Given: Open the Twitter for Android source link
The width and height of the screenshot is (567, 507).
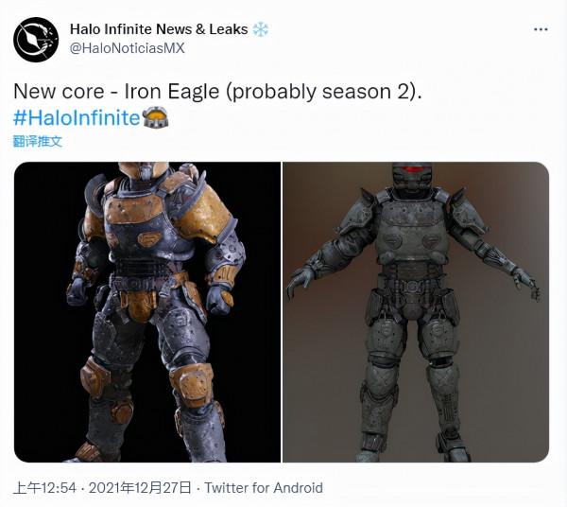Looking at the screenshot, I should [264, 488].
